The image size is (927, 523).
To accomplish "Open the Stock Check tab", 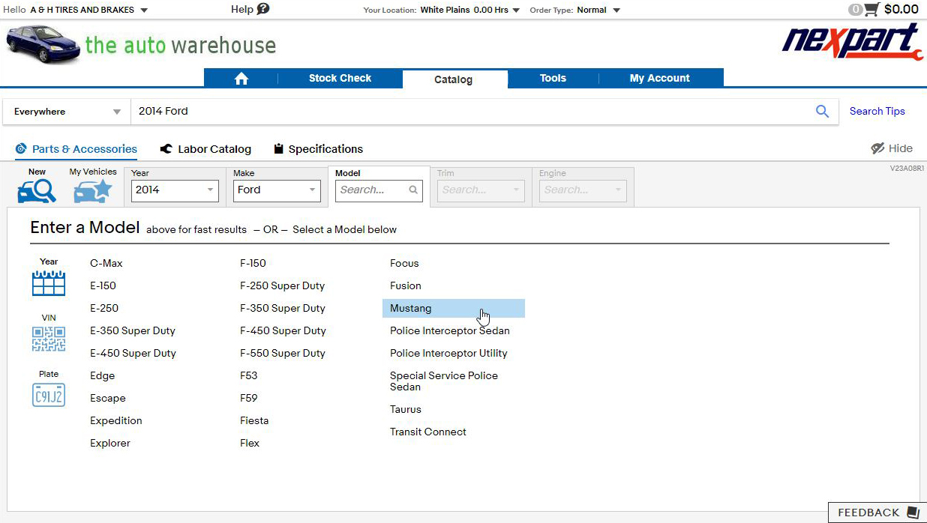I will coord(340,78).
